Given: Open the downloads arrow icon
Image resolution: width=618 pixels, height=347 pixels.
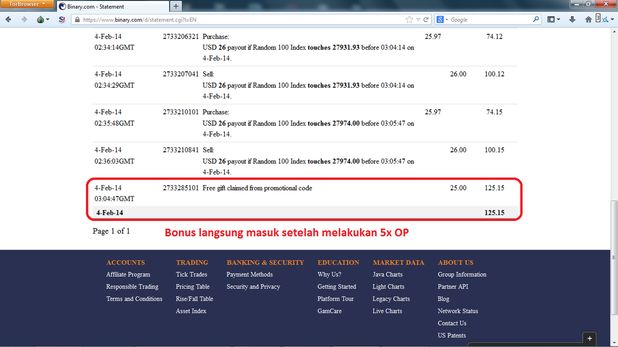Looking at the screenshot, I should tap(573, 20).
